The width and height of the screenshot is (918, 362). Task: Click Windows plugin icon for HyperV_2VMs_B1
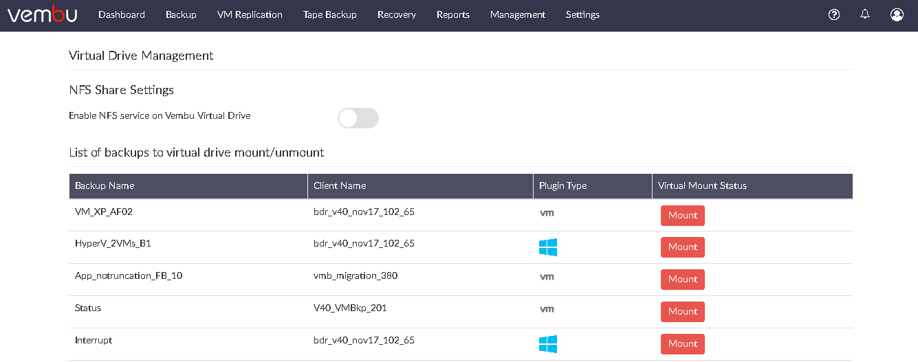(548, 247)
